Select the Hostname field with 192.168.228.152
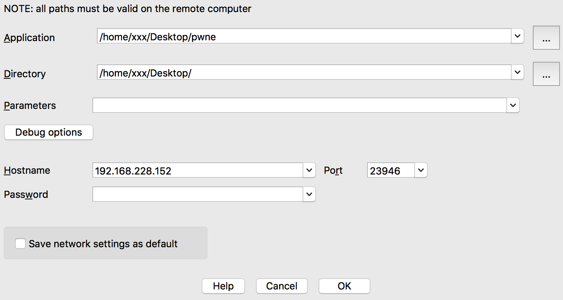The image size is (563, 300). coord(198,170)
